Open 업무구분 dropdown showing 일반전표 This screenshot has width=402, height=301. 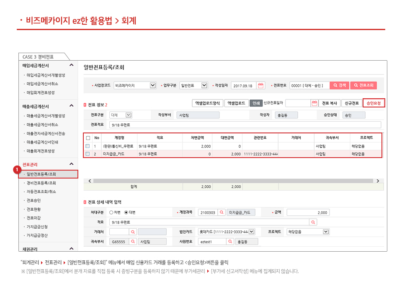(x=193, y=85)
